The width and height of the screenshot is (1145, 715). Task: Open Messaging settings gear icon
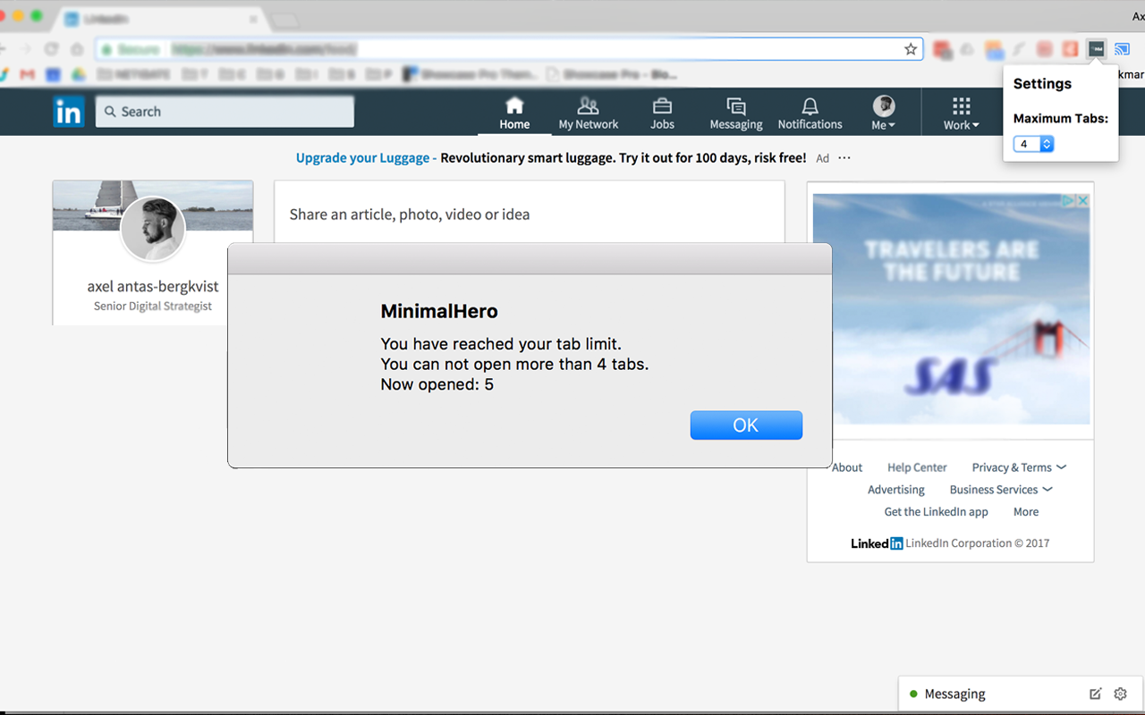[1120, 694]
